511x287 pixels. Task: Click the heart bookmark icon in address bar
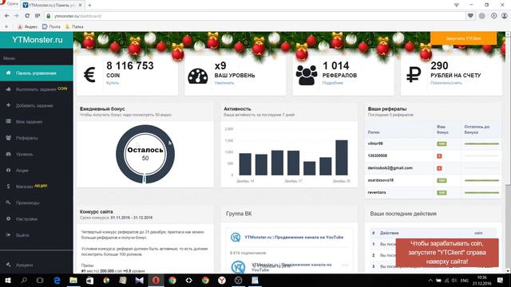(x=470, y=16)
